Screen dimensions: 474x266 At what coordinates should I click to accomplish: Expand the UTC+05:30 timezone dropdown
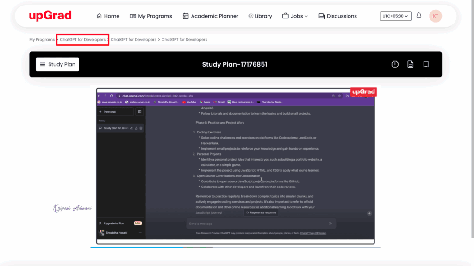[395, 16]
